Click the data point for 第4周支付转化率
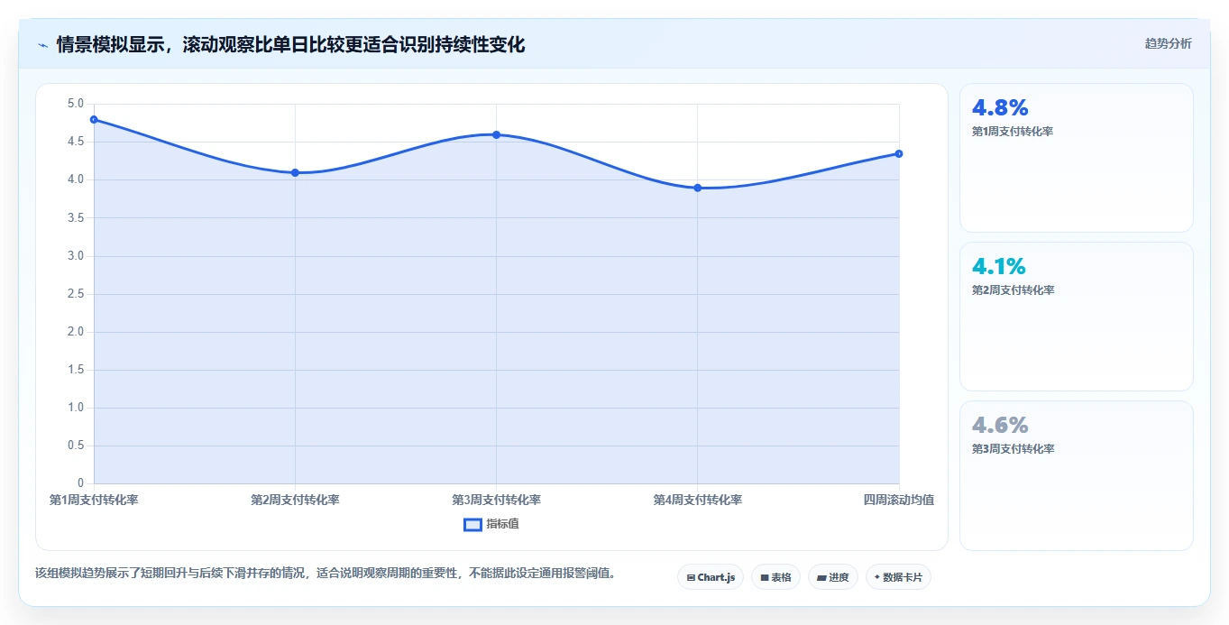Viewport: 1229px width, 625px height. tap(697, 188)
